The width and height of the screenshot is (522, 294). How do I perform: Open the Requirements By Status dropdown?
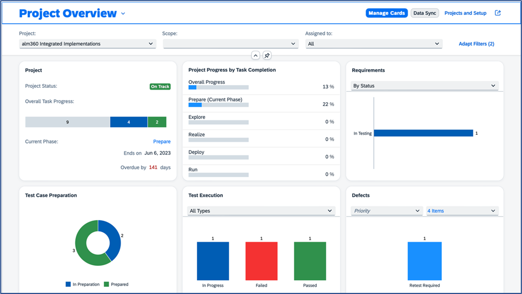(x=424, y=86)
